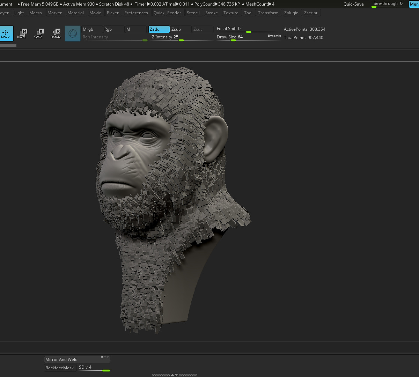The width and height of the screenshot is (419, 377).
Task: Adjust the SDiv subdivision slider
Action: (94, 368)
